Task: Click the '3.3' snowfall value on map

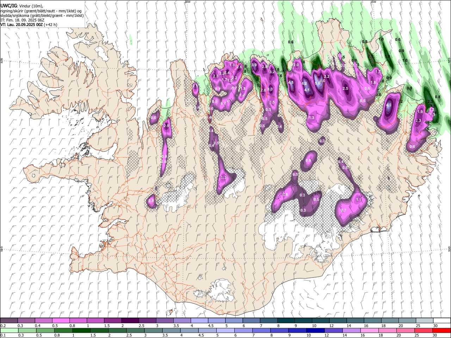Action: tap(270, 89)
